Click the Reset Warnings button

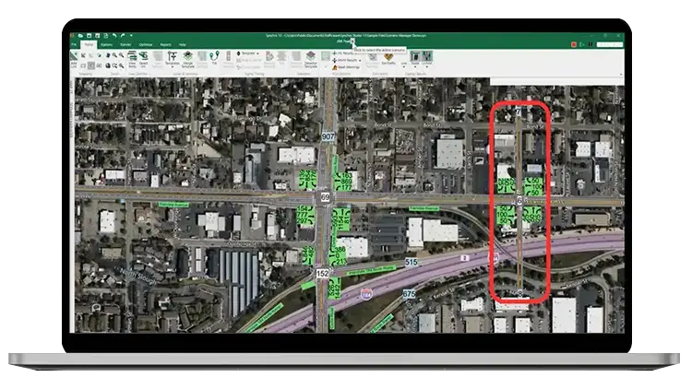pyautogui.click(x=346, y=67)
